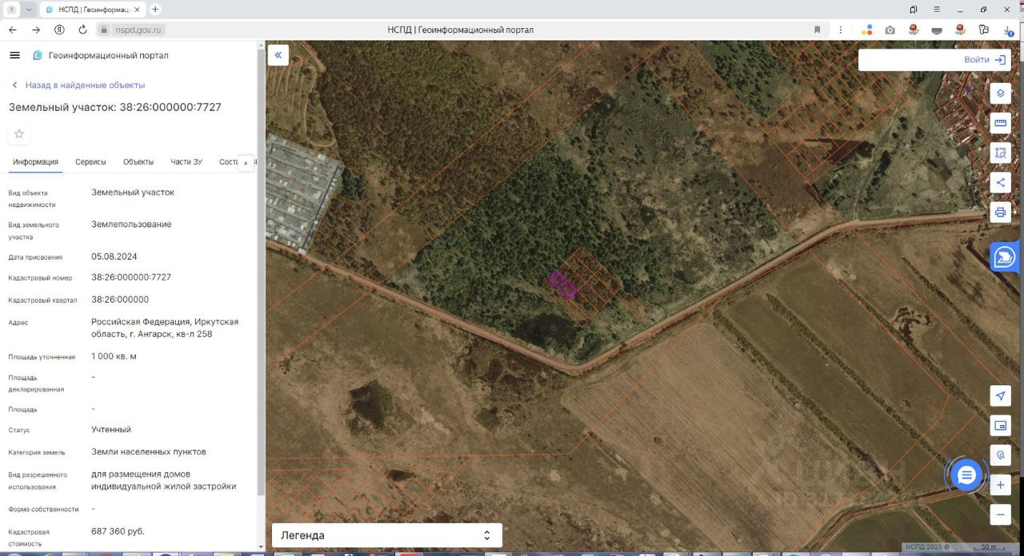Switch to the Части ЗУ tab
Image resolution: width=1024 pixels, height=556 pixels.
186,161
